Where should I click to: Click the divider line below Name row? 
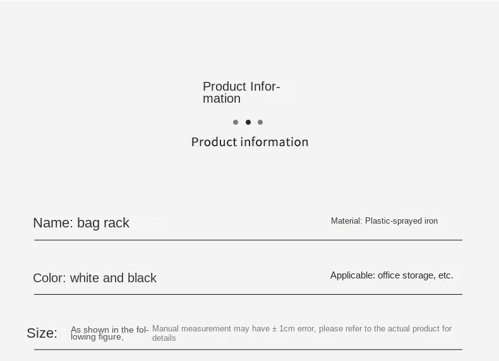pyautogui.click(x=248, y=240)
